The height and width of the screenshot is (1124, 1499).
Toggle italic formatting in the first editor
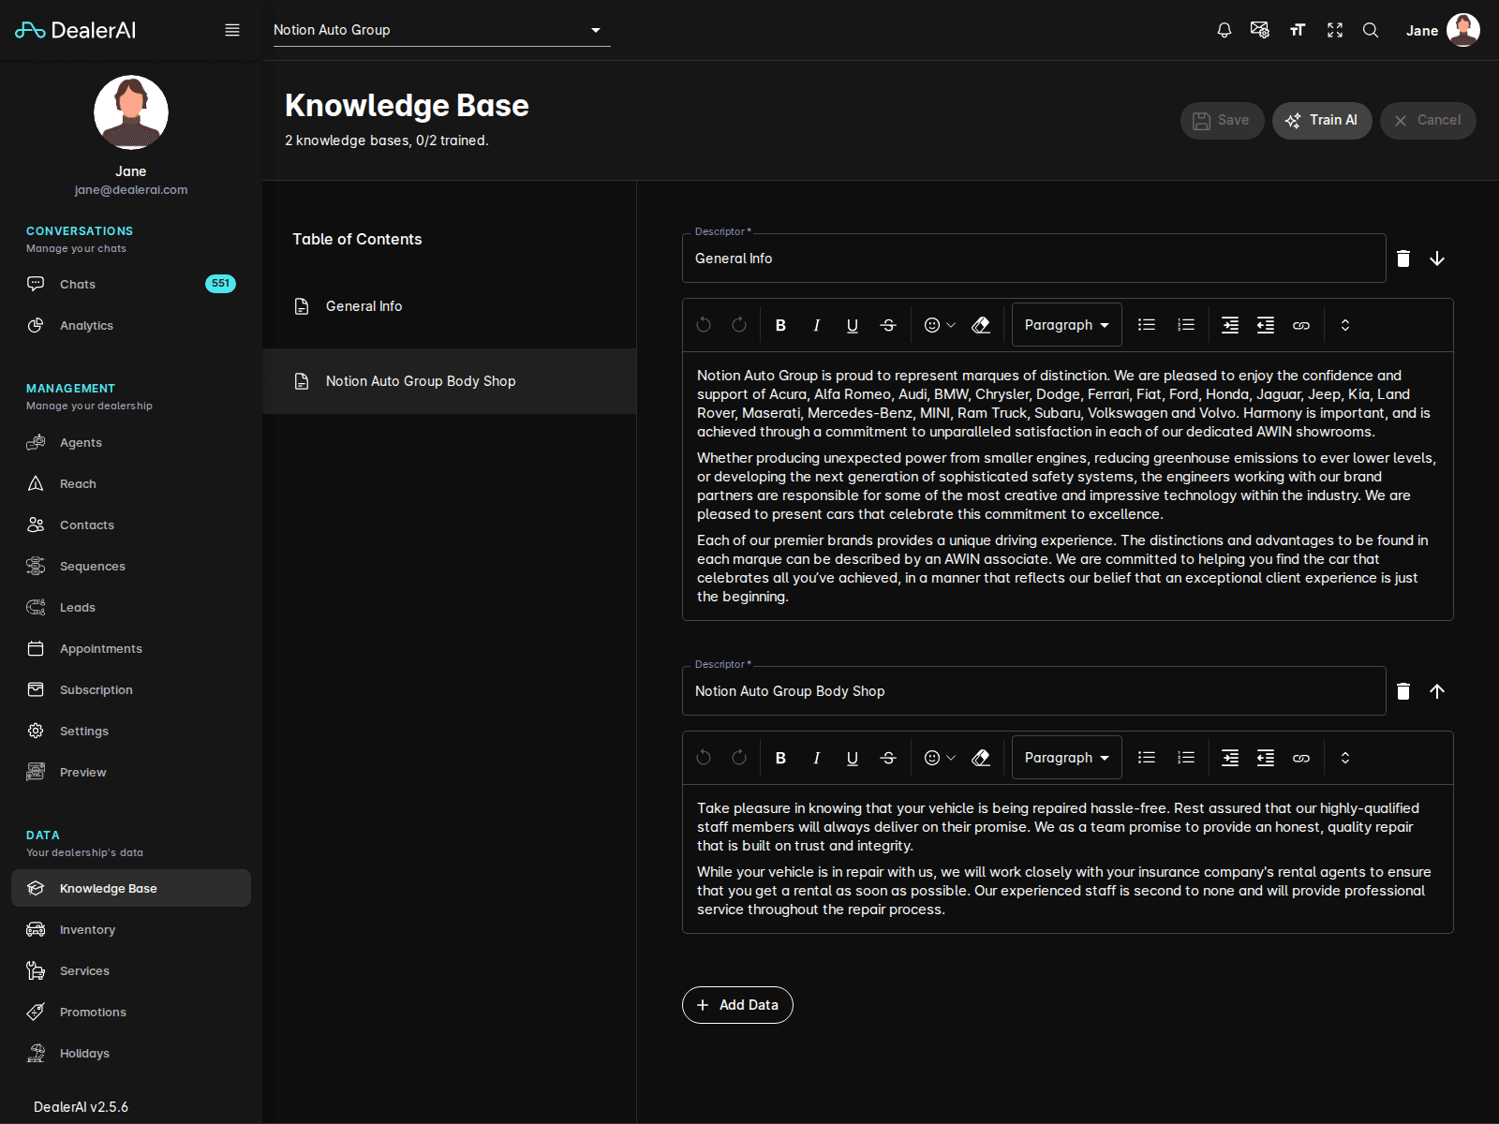[816, 325]
